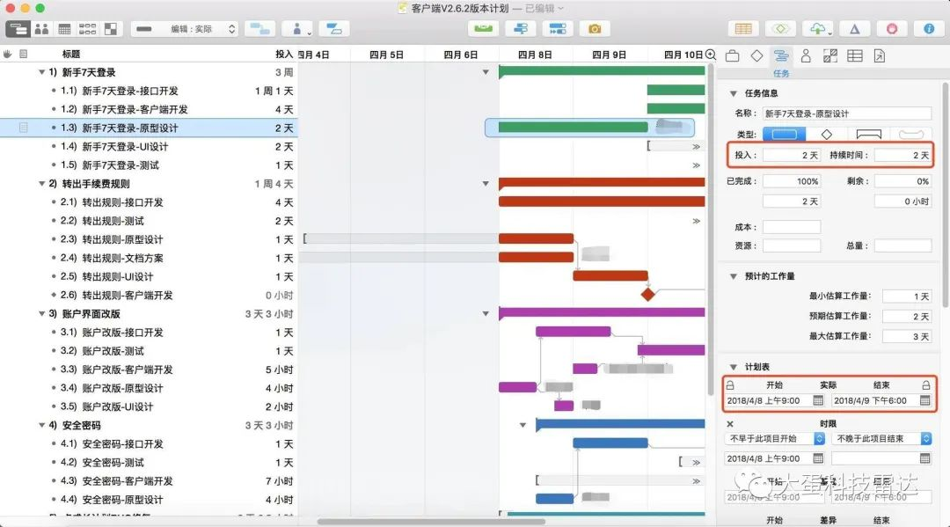This screenshot has height=527, width=950.
Task: Open the blue info inspector icon
Action: tap(929, 28)
